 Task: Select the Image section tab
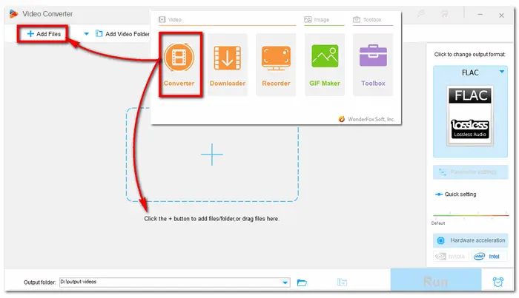[x=317, y=20]
